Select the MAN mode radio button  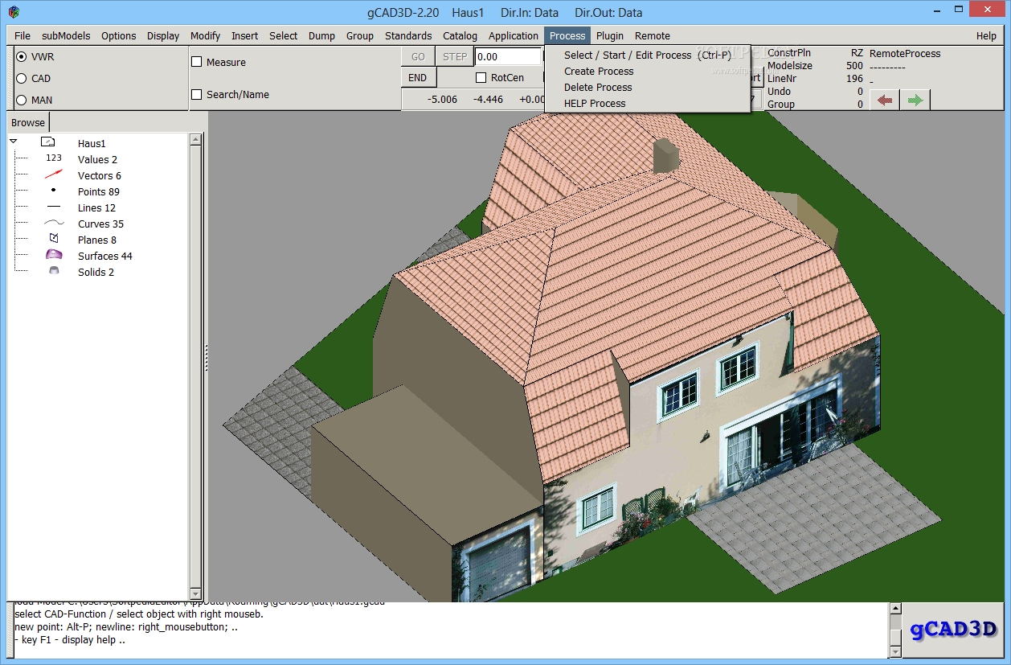[x=22, y=100]
